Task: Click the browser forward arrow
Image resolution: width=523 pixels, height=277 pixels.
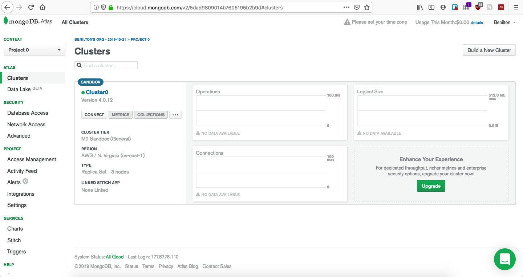Action: coord(20,7)
